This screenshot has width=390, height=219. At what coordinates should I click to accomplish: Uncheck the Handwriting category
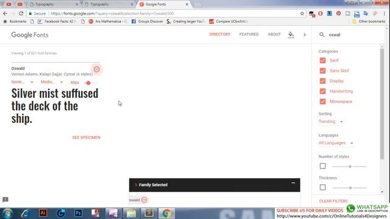(322, 91)
